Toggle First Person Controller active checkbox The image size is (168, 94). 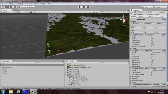tap(135, 12)
